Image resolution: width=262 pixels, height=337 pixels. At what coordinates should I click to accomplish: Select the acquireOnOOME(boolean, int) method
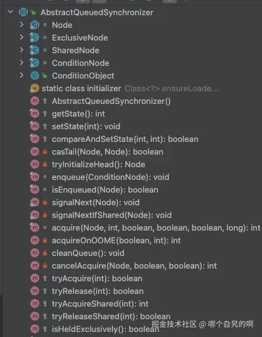coord(116,241)
